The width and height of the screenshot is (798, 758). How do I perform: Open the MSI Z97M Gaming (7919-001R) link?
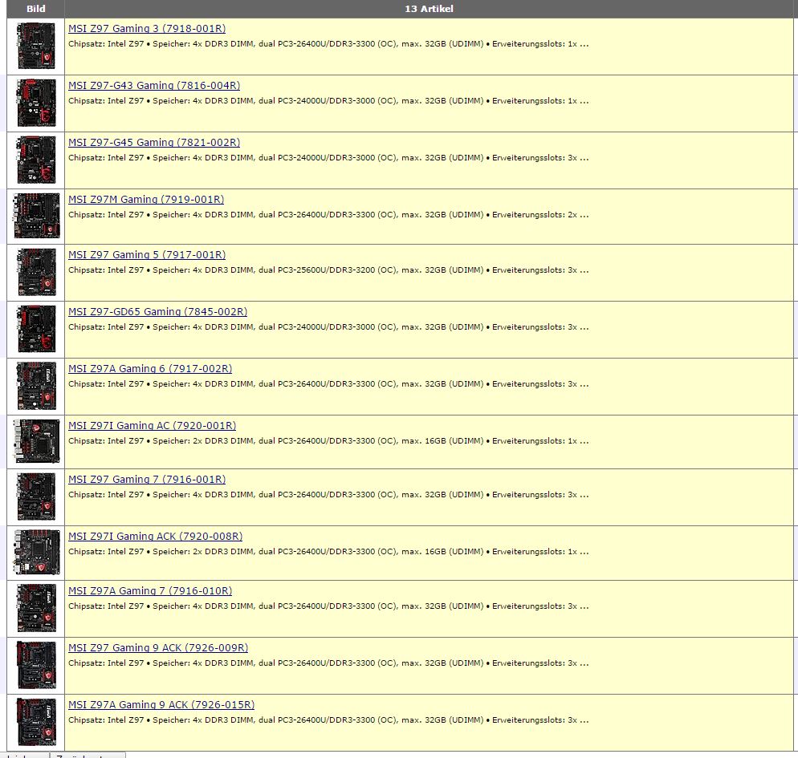tap(146, 200)
